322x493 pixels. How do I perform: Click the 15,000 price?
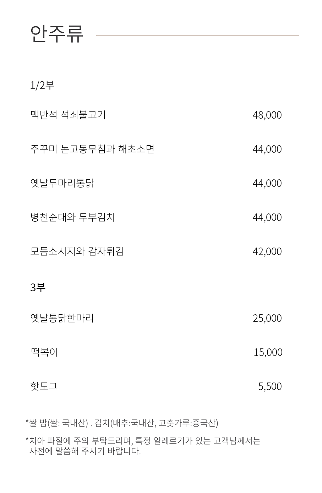click(268, 352)
